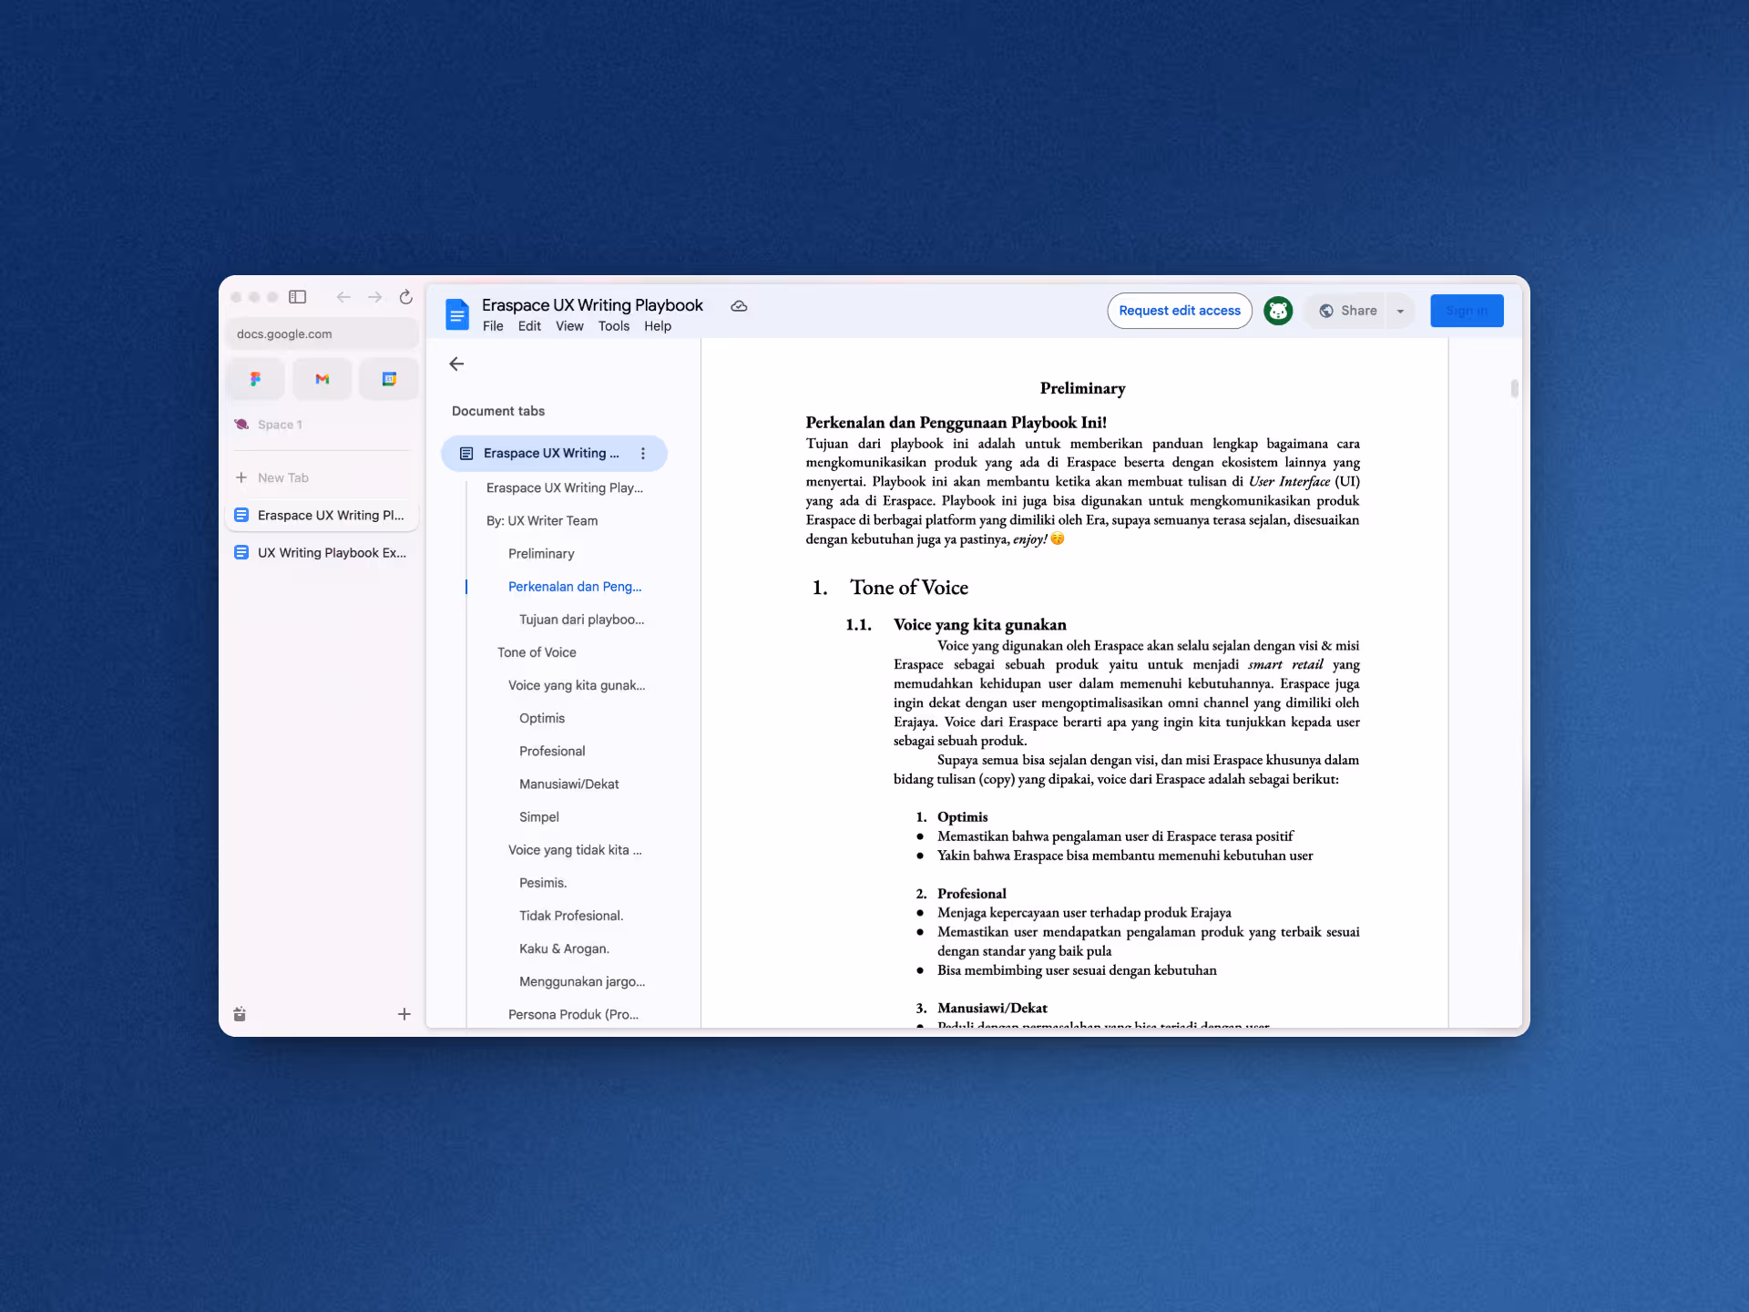Screen dimensions: 1749x1312
Task: Open the View menu
Action: (569, 326)
